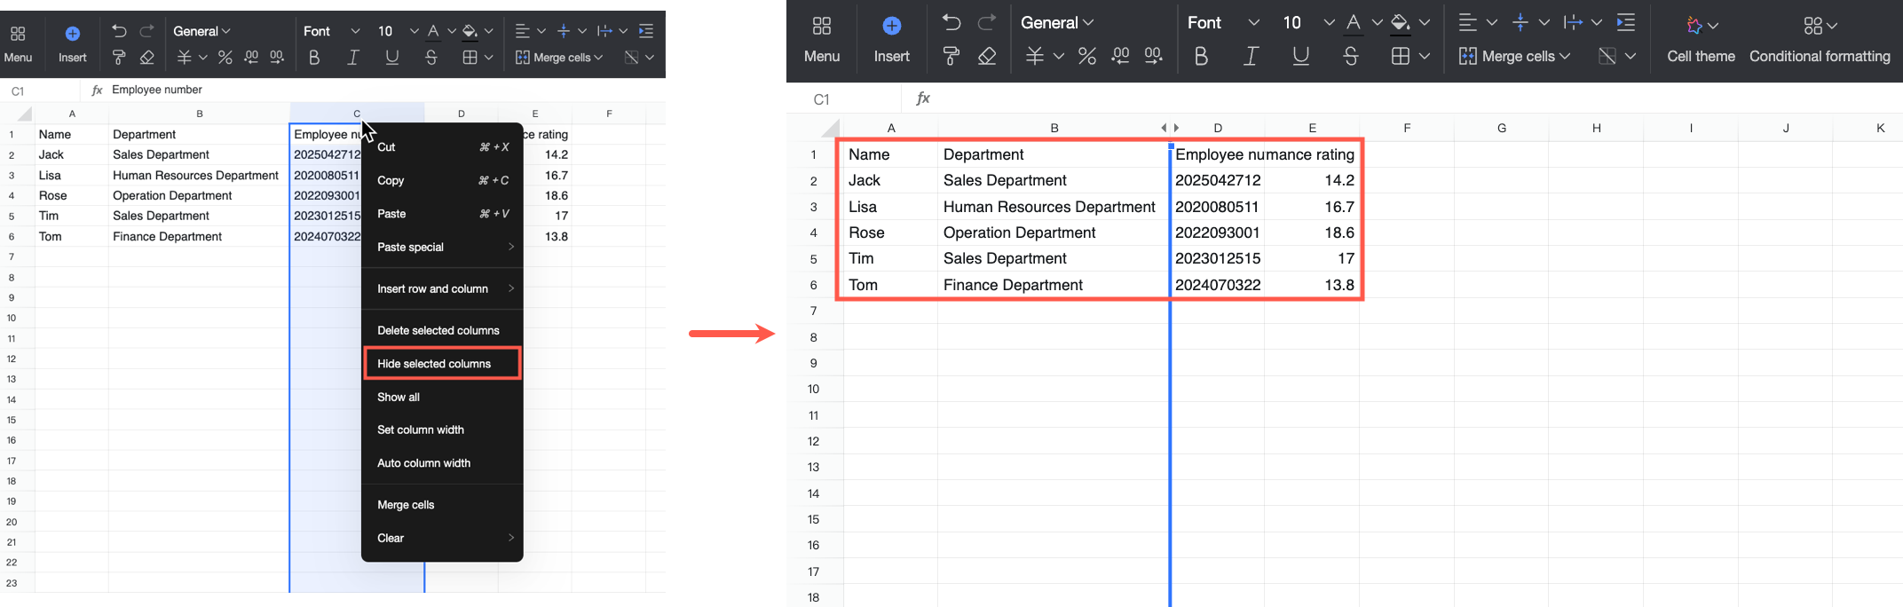Select format painter in the right screenshot
Viewport: 1903px width, 607px height.
[x=951, y=56]
